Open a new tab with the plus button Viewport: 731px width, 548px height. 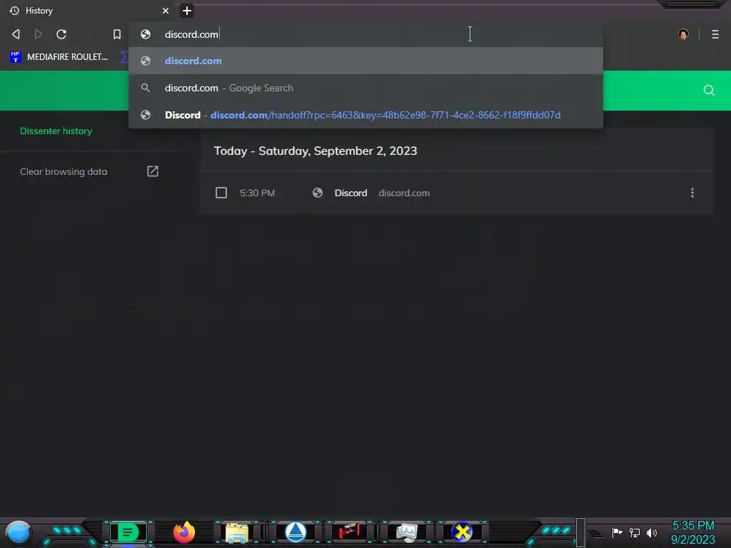click(187, 11)
